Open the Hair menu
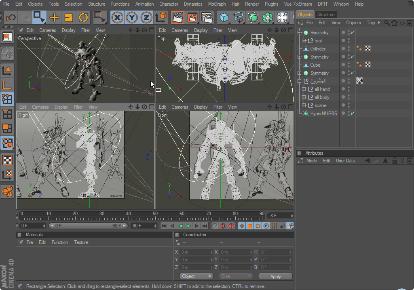Screen dimensions: 414x290 click(235, 4)
